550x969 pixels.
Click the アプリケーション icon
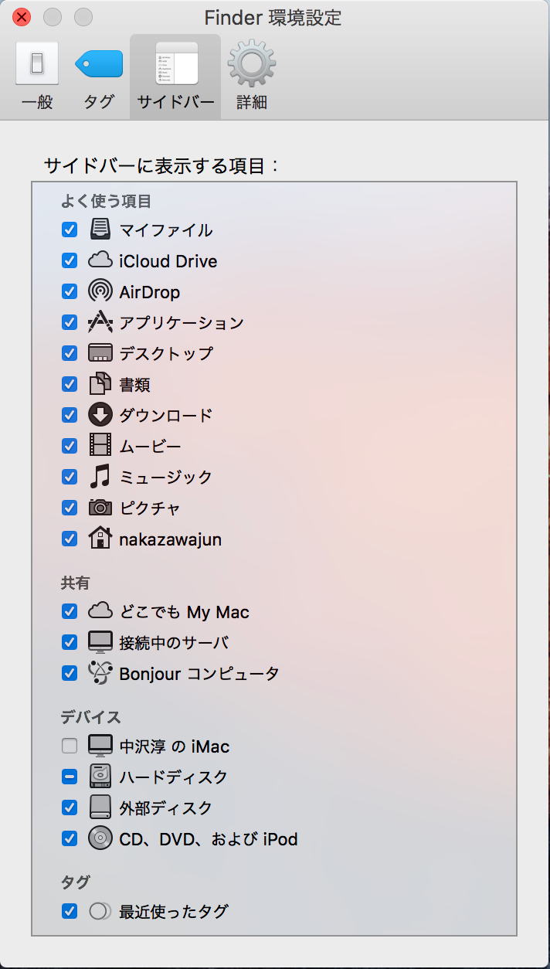pos(100,322)
